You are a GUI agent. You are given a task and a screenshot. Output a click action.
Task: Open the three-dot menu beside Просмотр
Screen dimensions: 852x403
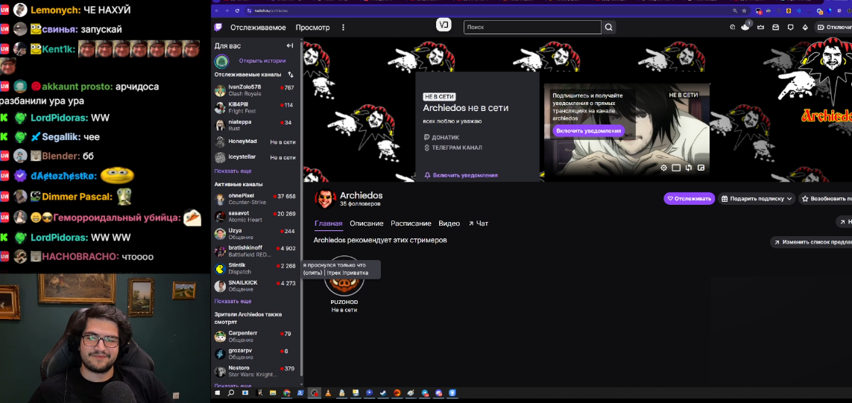click(x=343, y=27)
